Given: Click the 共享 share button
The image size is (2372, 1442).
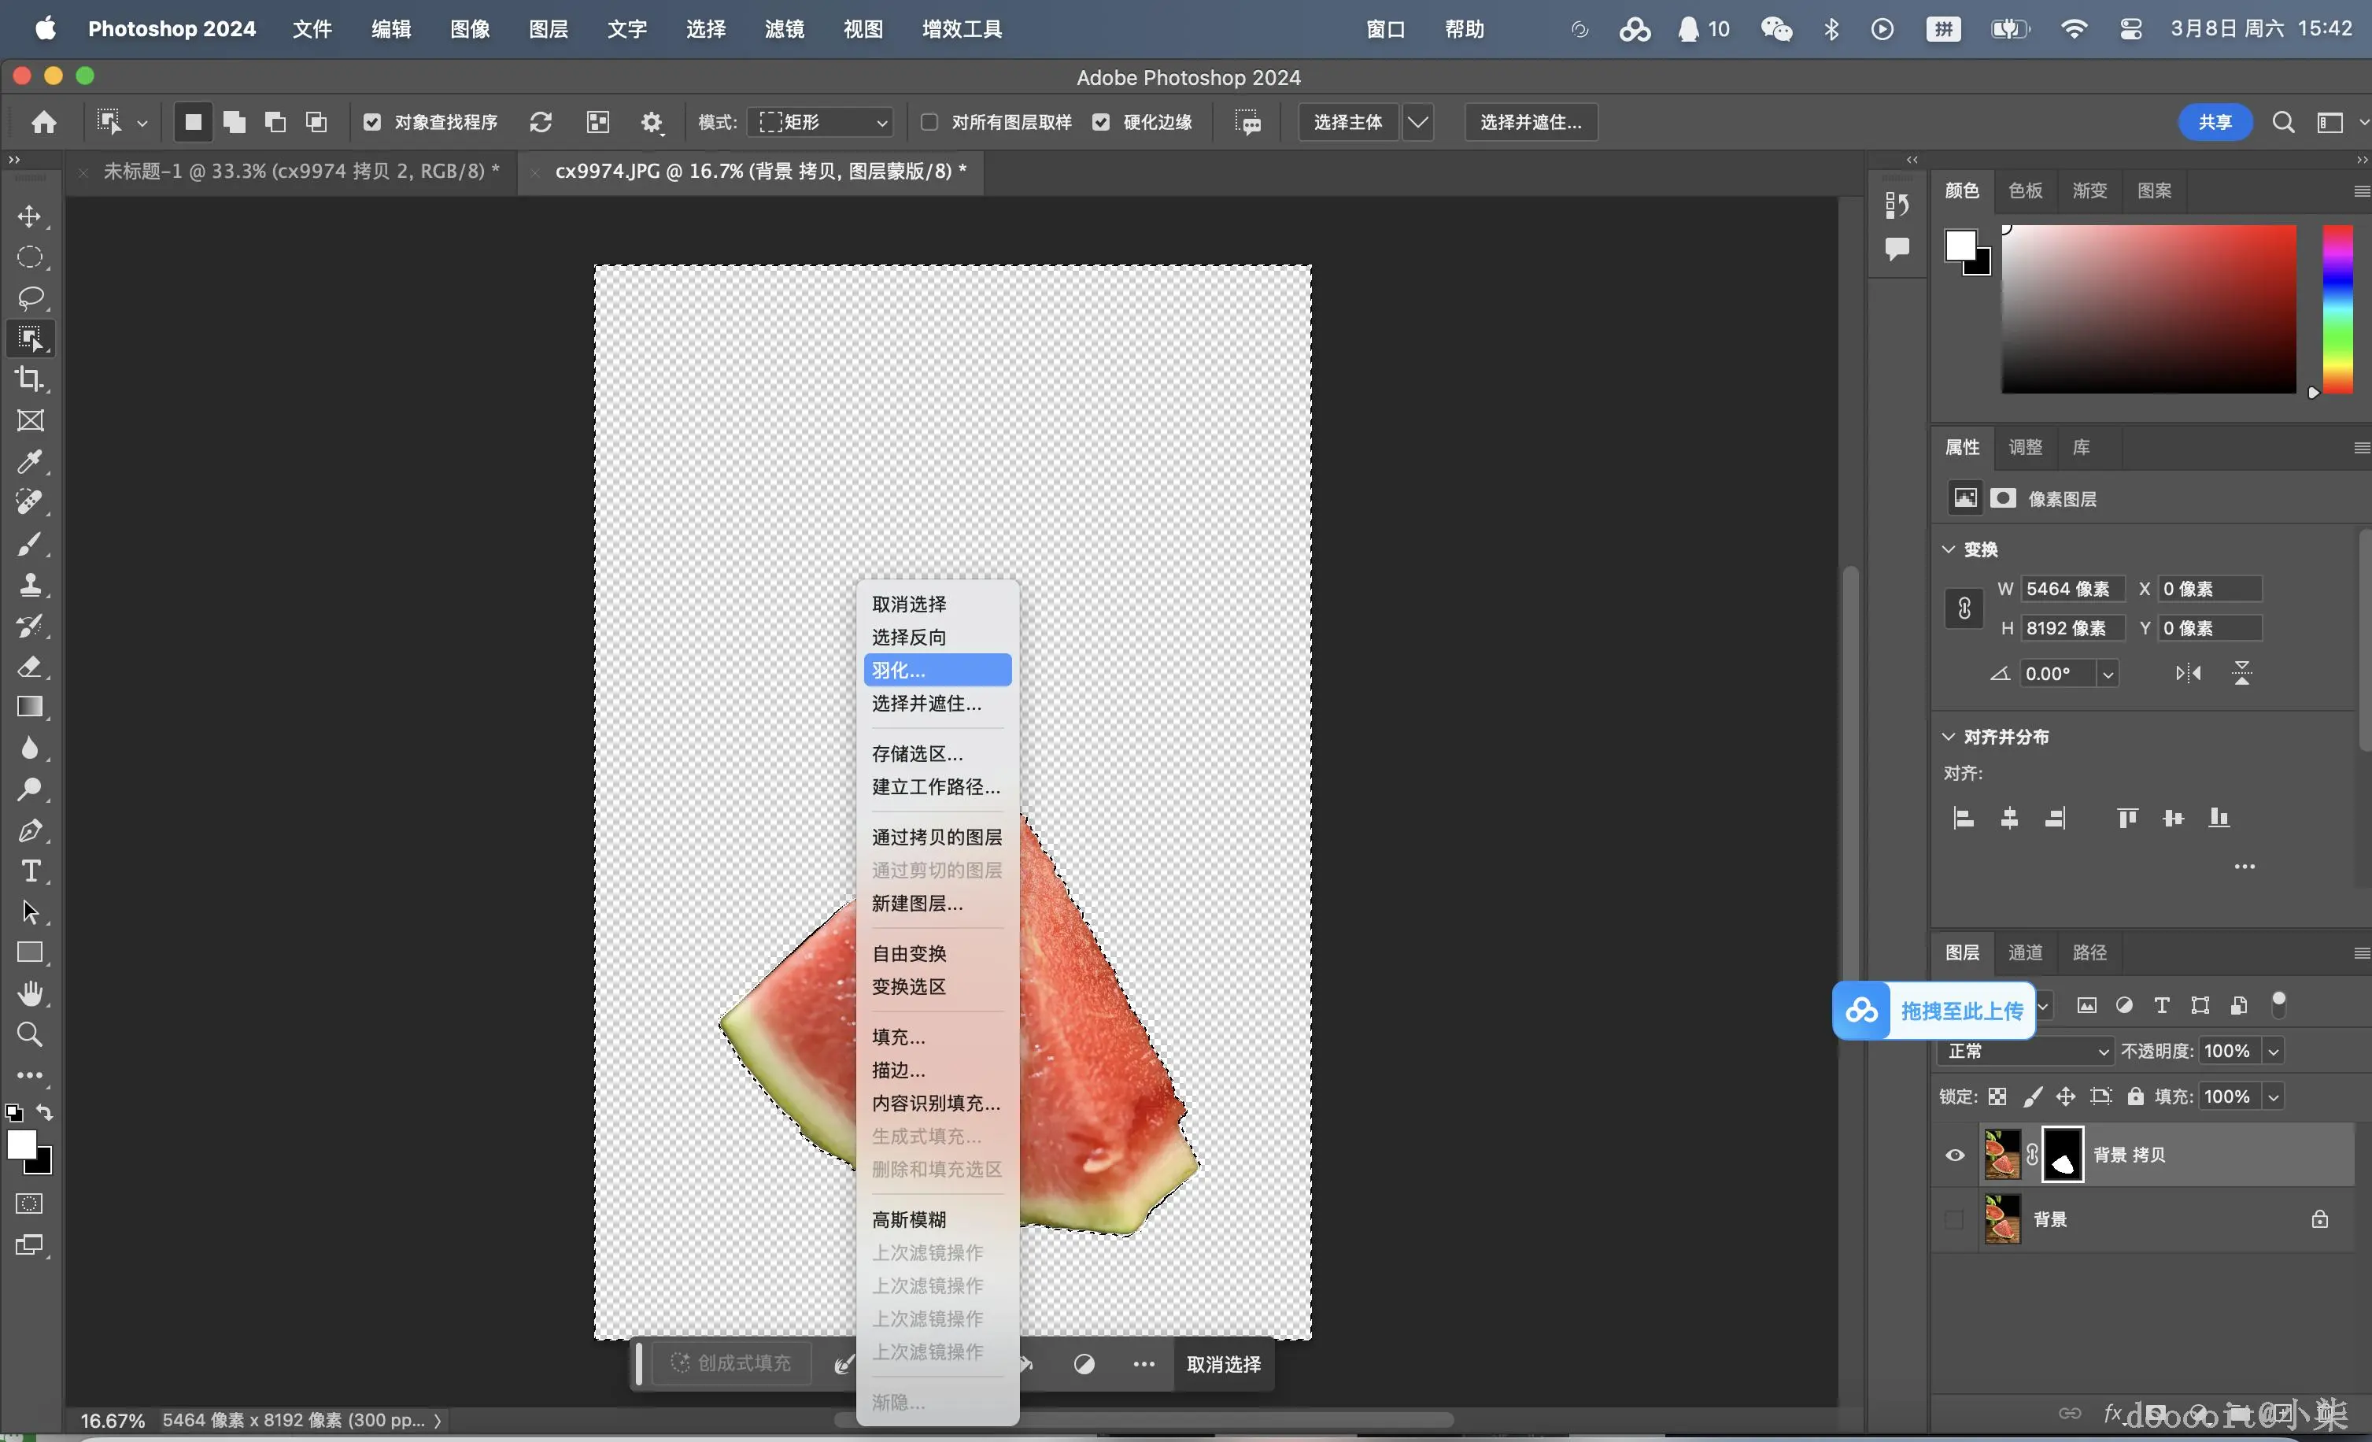Looking at the screenshot, I should click(2214, 122).
